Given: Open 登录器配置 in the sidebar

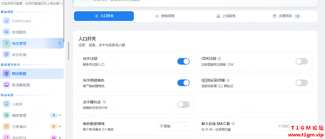Looking at the screenshot, I should pos(32,85).
